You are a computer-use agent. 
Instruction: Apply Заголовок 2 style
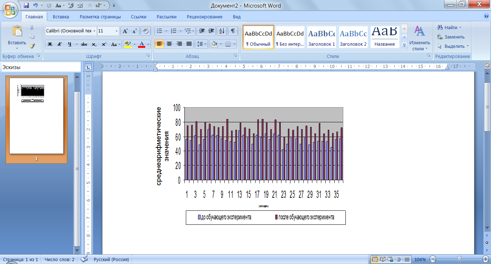click(x=353, y=37)
